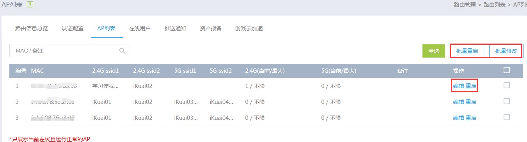Open the 资产报备 tab

click(211, 28)
